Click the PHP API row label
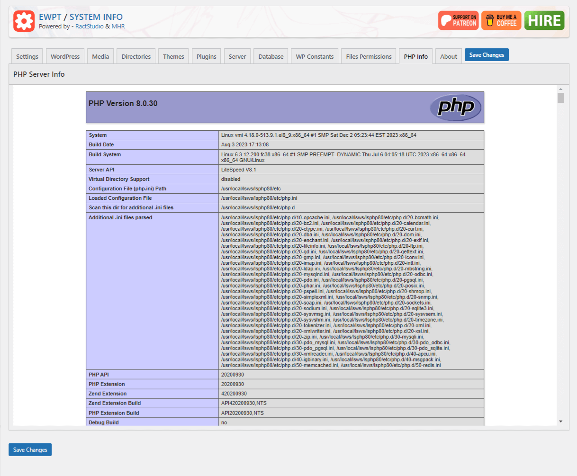 [x=99, y=375]
